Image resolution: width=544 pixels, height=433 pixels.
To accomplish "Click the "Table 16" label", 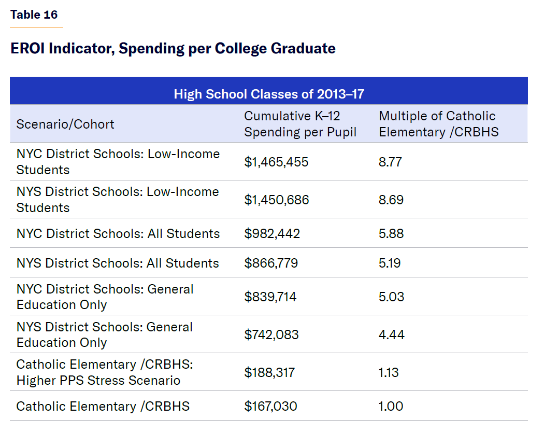I will pyautogui.click(x=34, y=15).
